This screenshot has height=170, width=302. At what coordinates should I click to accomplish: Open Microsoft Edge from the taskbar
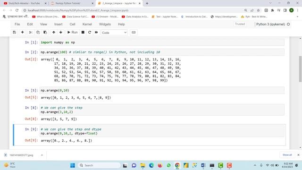[x=151, y=165]
